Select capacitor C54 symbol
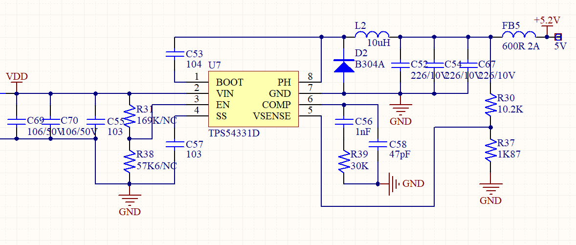Image resolution: width=576 pixels, height=245 pixels. point(434,65)
